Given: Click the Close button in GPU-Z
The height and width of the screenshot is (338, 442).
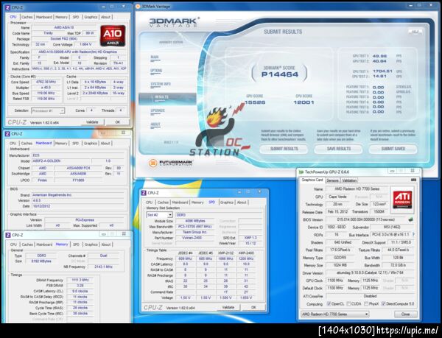Looking at the screenshot, I should point(405,314).
